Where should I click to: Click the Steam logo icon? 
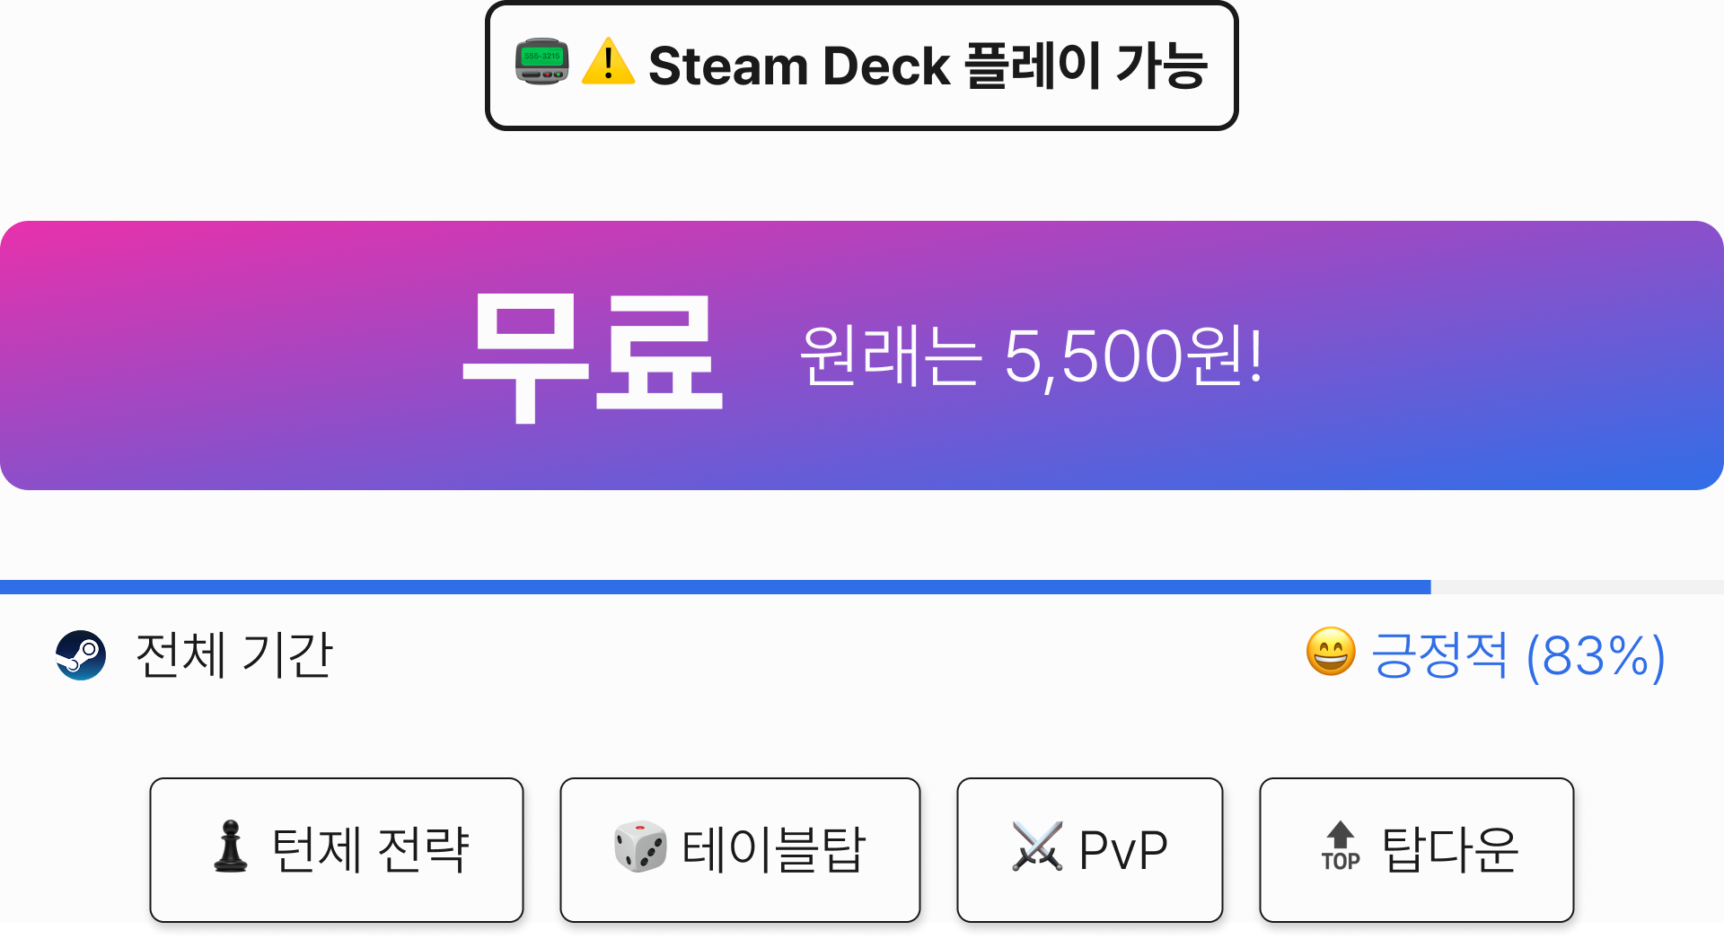click(x=81, y=655)
